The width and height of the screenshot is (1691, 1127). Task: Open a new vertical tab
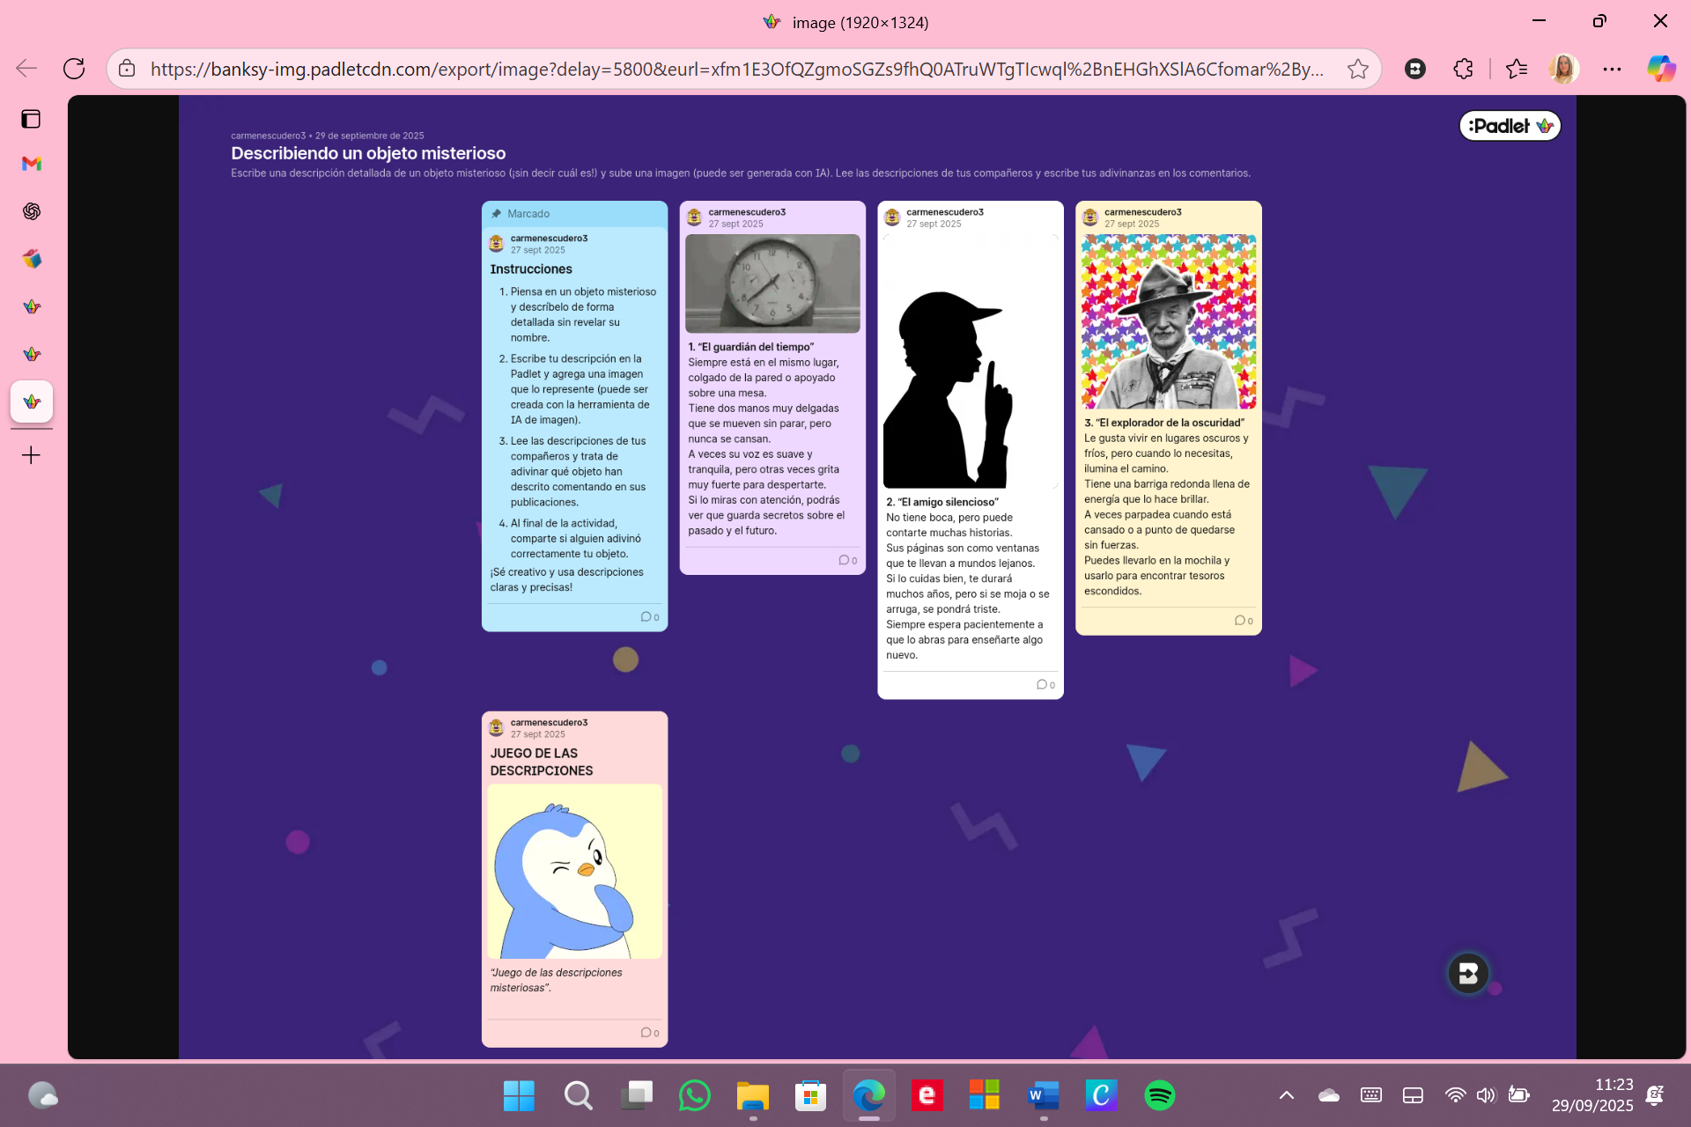coord(32,455)
